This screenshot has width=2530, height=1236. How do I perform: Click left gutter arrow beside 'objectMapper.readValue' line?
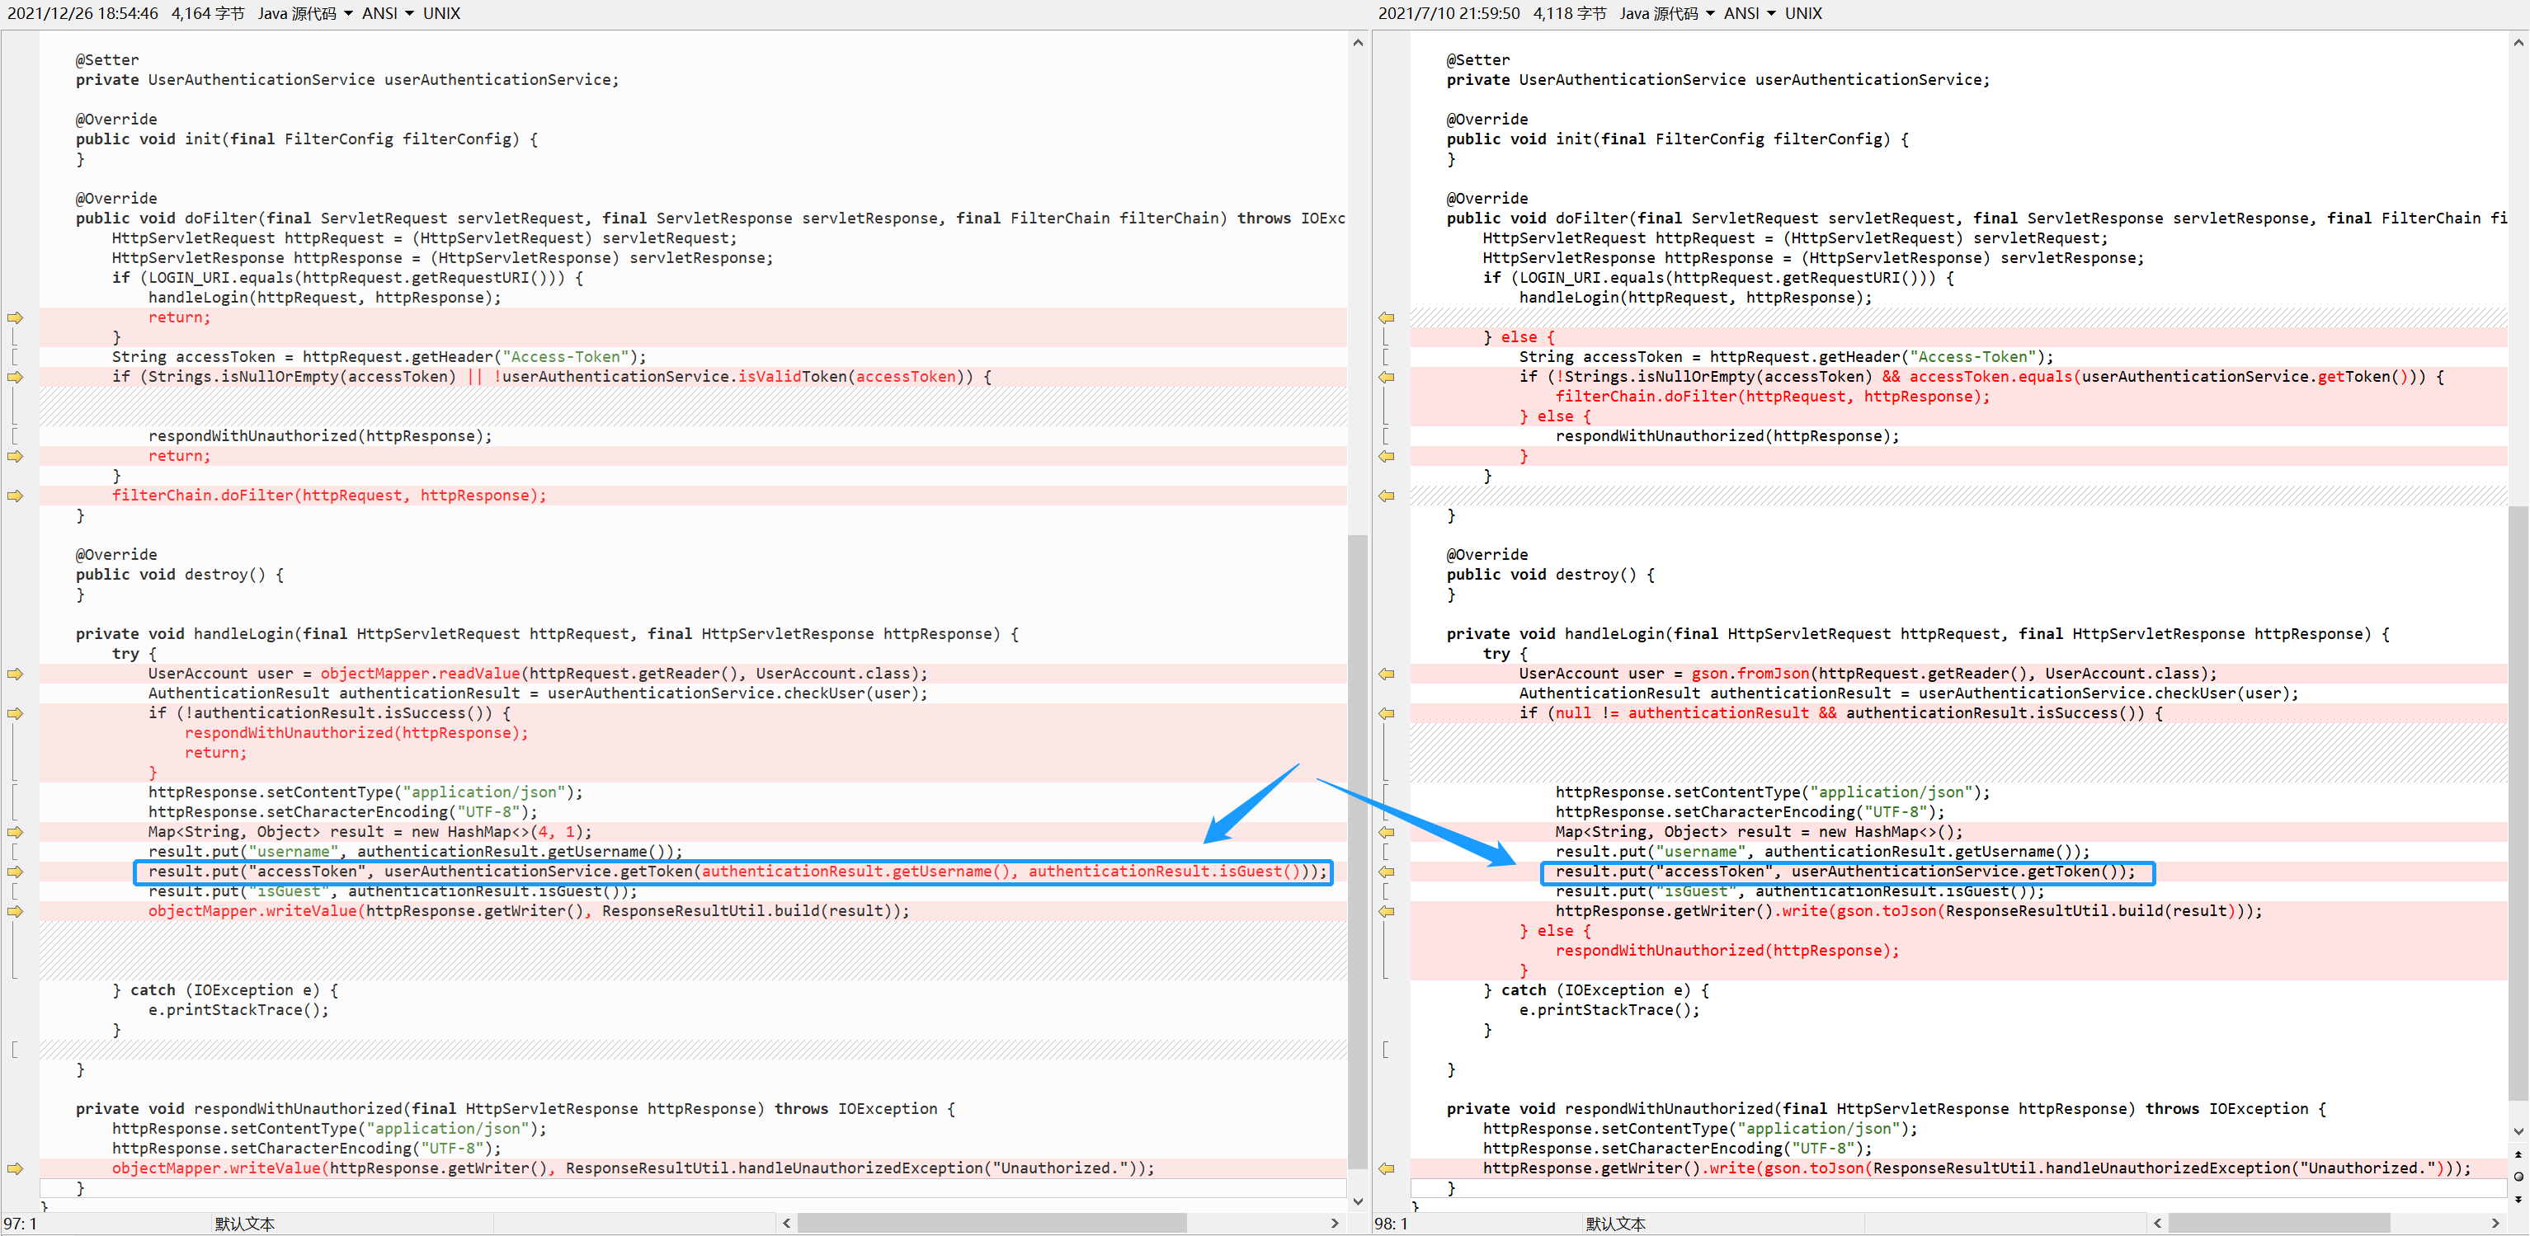tap(15, 674)
